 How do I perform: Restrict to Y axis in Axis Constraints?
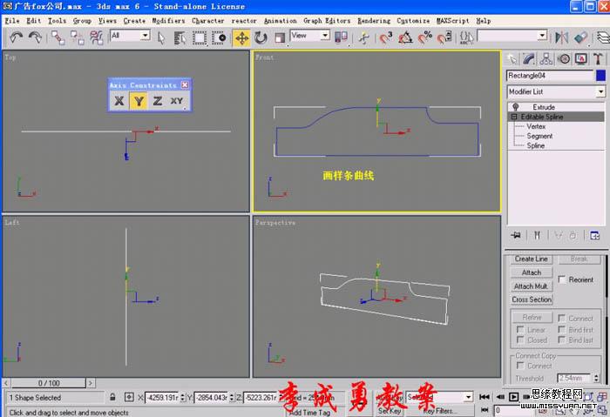point(138,101)
